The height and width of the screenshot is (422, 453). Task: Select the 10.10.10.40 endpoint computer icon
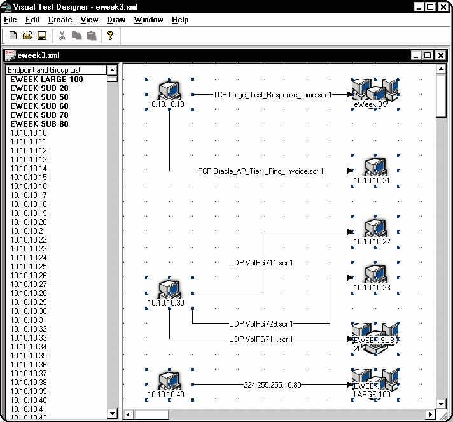pyautogui.click(x=170, y=381)
